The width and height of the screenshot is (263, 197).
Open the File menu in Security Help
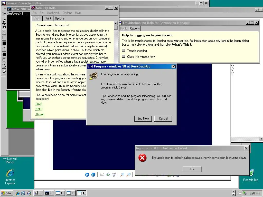(34, 13)
